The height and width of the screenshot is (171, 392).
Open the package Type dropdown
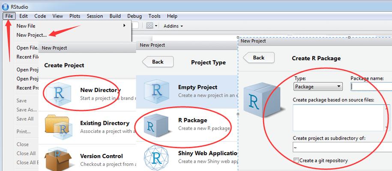(318, 87)
